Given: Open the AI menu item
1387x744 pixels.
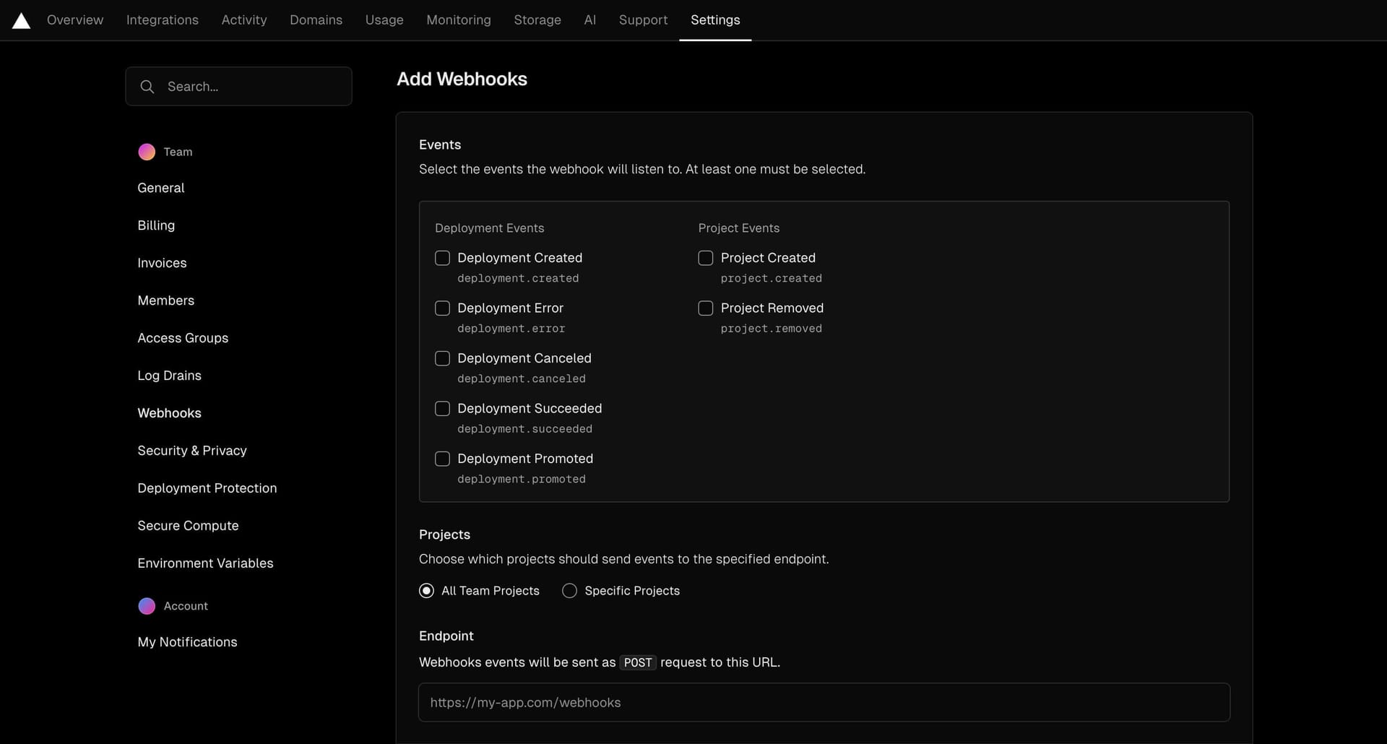Looking at the screenshot, I should coord(589,20).
